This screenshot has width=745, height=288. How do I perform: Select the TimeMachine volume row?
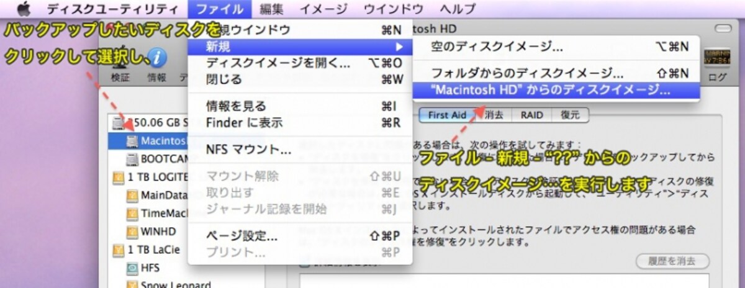[x=148, y=214]
